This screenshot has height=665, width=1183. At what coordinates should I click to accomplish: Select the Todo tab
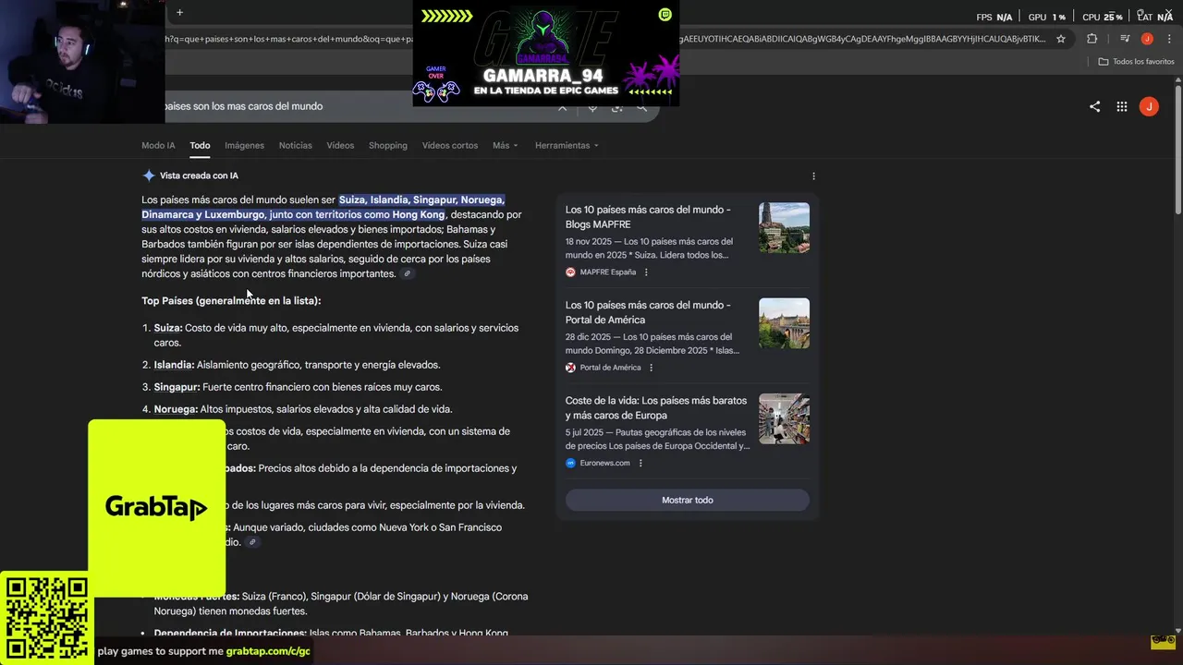(200, 145)
